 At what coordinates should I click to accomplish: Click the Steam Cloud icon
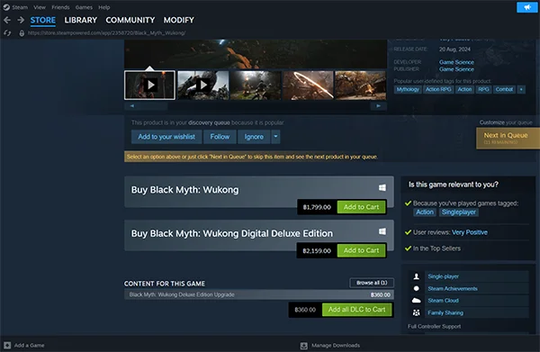point(417,301)
